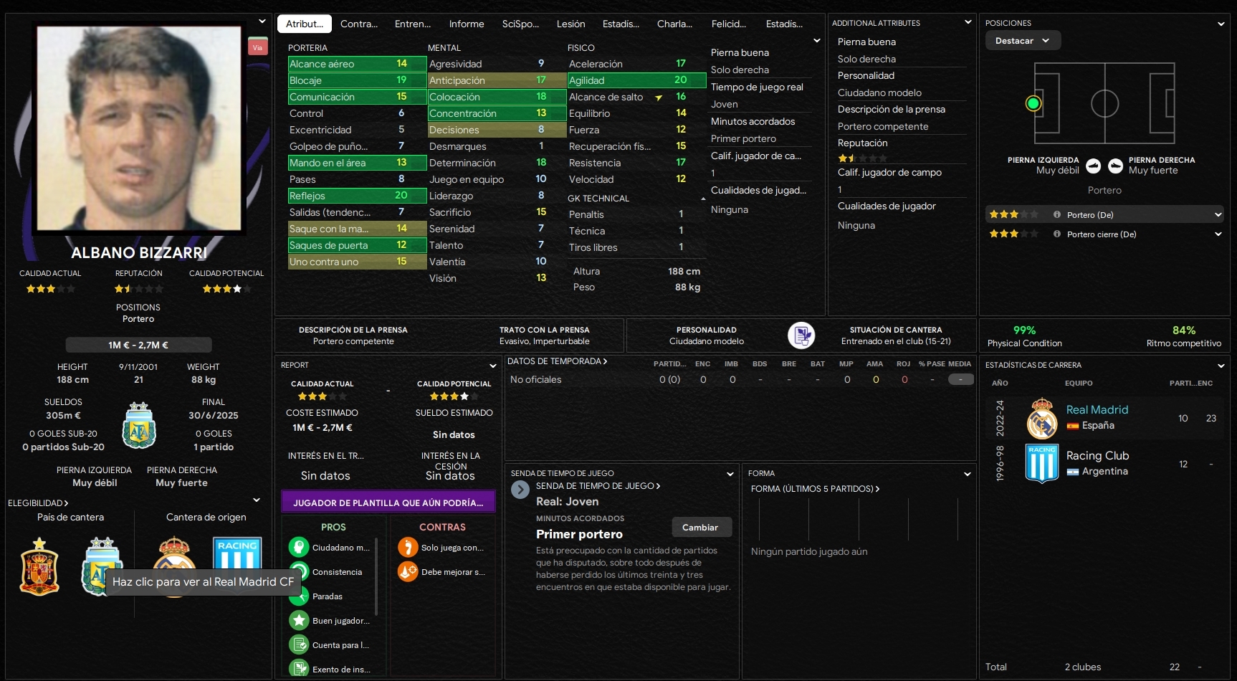The height and width of the screenshot is (681, 1237).
Task: Click the Argentina national team crest beside Sueldos
Action: 139,425
